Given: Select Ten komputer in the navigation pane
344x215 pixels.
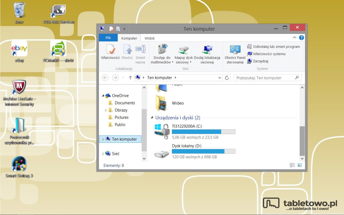Looking at the screenshot, I should [121, 139].
